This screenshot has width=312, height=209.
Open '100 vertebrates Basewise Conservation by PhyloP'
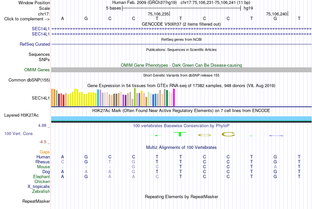coord(181,126)
